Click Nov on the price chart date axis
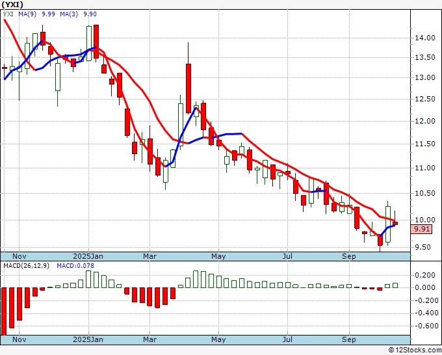This screenshot has width=442, height=355. click(x=19, y=256)
